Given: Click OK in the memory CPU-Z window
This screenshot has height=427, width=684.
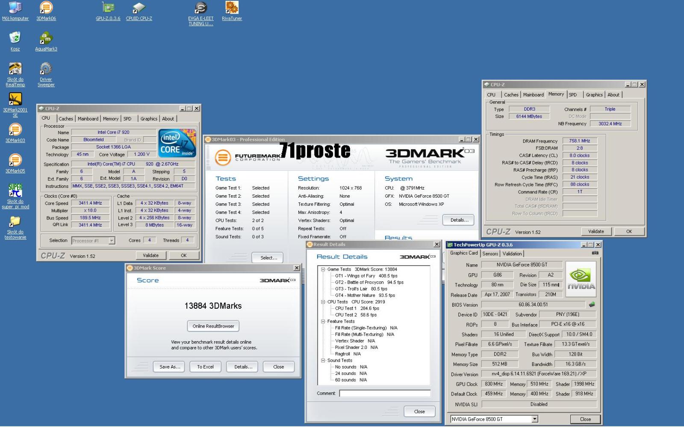Looking at the screenshot, I should click(x=629, y=231).
